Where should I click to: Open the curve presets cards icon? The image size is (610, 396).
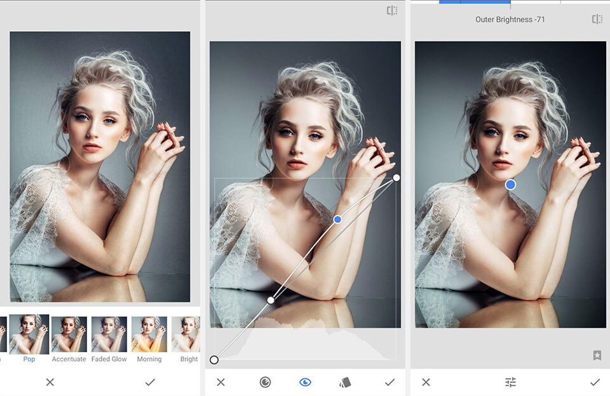click(x=346, y=382)
